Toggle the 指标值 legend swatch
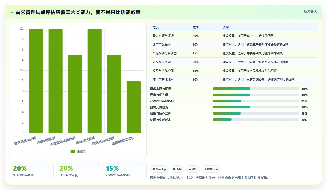This screenshot has height=190, width=327. click(x=73, y=152)
